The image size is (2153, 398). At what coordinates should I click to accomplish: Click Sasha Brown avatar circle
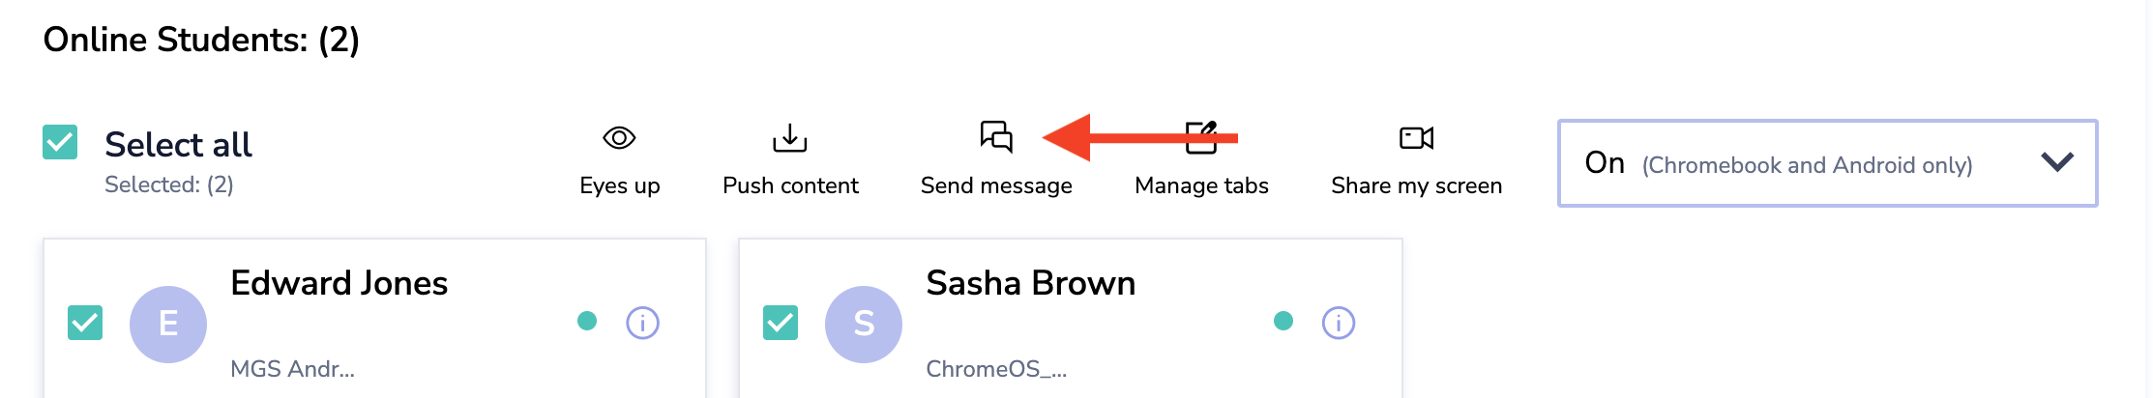[x=864, y=324]
